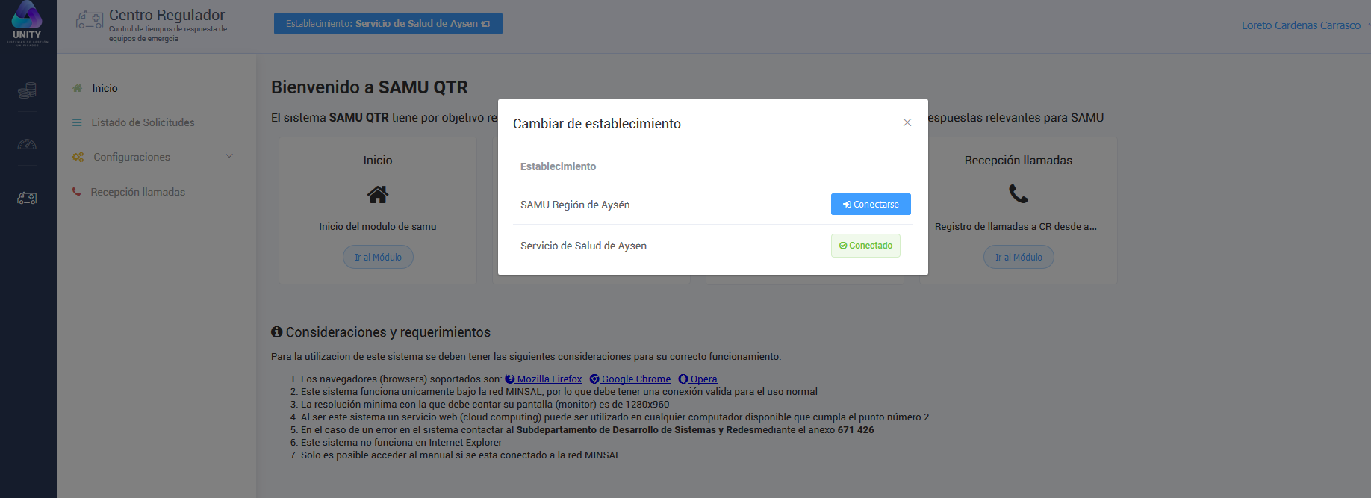The image size is (1371, 498).
Task: Open the speedometer dashboard icon
Action: point(27,145)
